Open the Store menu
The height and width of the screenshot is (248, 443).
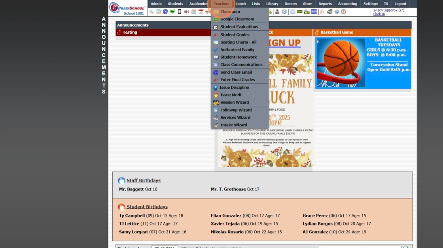[307, 4]
